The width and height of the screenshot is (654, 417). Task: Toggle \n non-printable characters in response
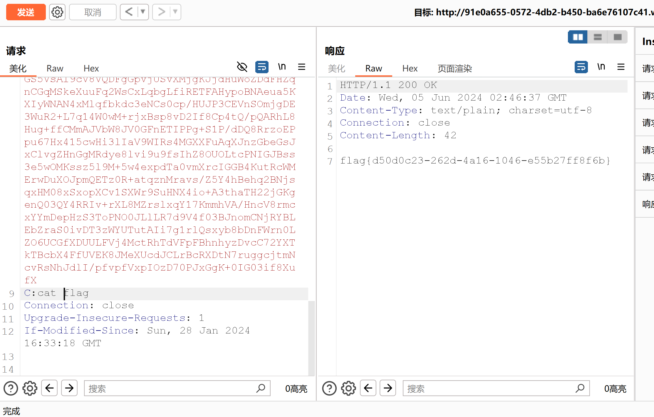pyautogui.click(x=601, y=67)
